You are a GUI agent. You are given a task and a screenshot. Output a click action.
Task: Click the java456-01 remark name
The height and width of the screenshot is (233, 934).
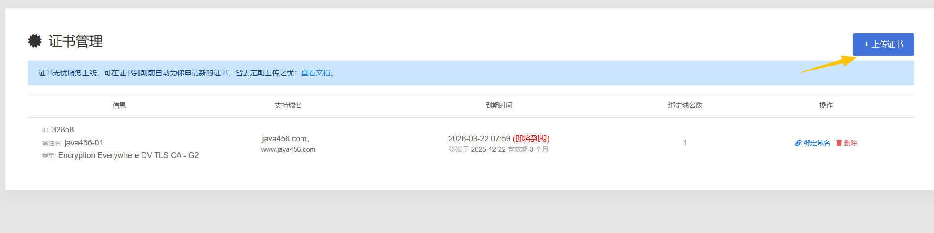coord(84,143)
